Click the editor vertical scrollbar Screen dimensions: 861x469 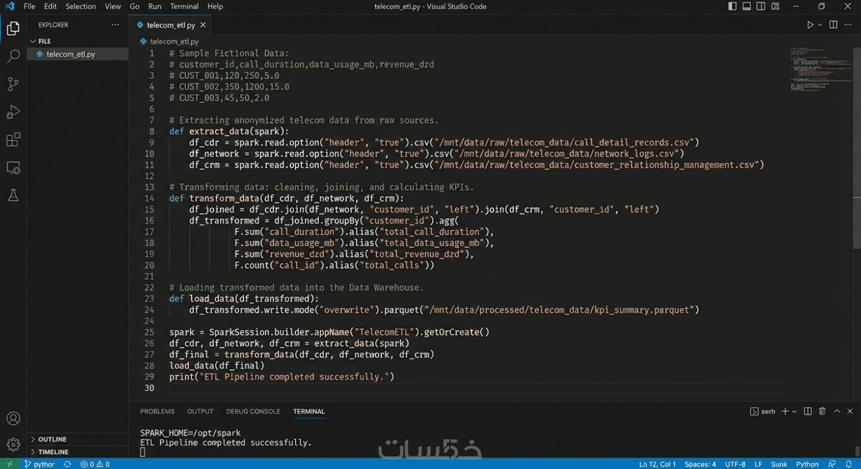[x=857, y=147]
